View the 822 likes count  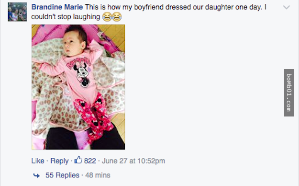pos(90,161)
